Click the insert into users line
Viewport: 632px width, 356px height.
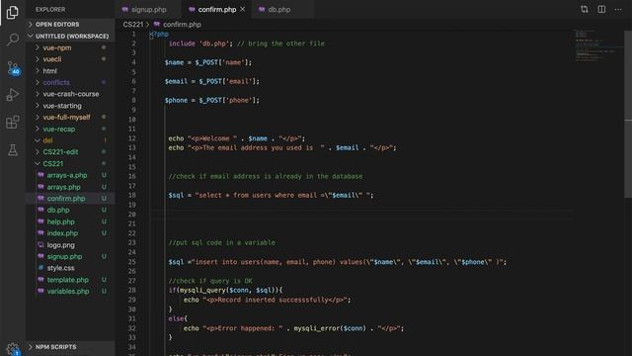click(x=338, y=262)
